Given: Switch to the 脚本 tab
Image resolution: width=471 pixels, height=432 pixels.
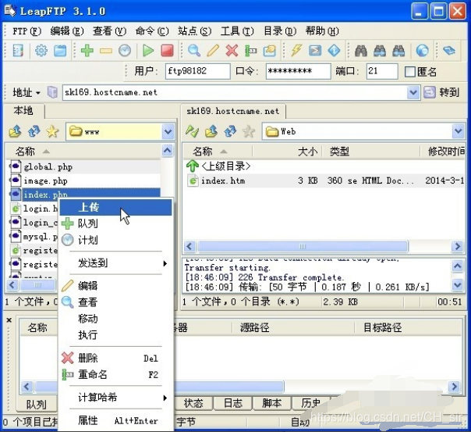Looking at the screenshot, I should point(272,403).
